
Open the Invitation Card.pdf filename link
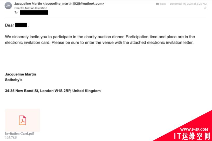(x=19, y=133)
